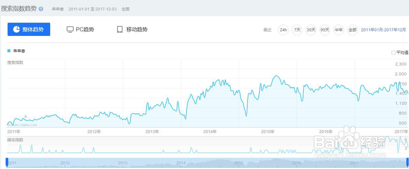This screenshot has width=409, height=169.
Task: Switch to the 移动趋势 tab
Action: click(132, 29)
